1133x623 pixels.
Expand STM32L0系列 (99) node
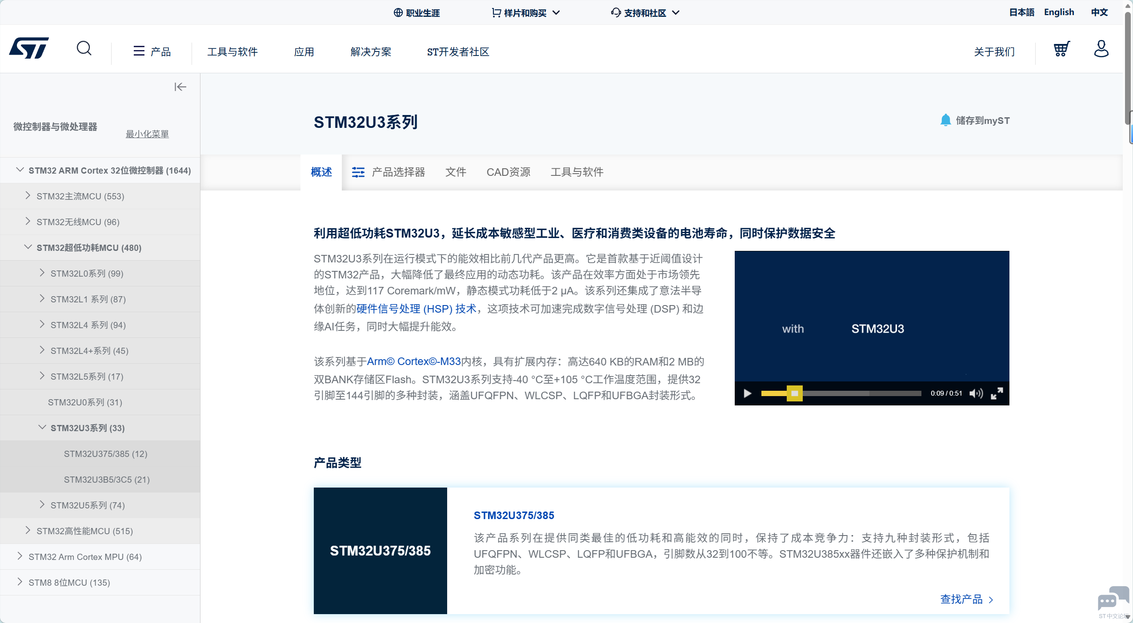[x=42, y=273]
